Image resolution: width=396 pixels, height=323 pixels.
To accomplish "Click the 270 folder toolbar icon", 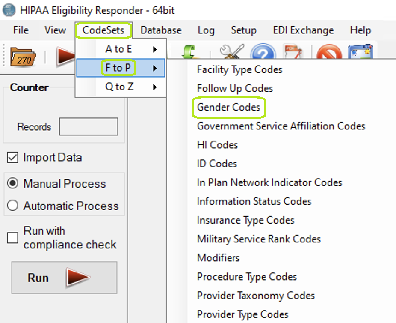I will pos(23,57).
